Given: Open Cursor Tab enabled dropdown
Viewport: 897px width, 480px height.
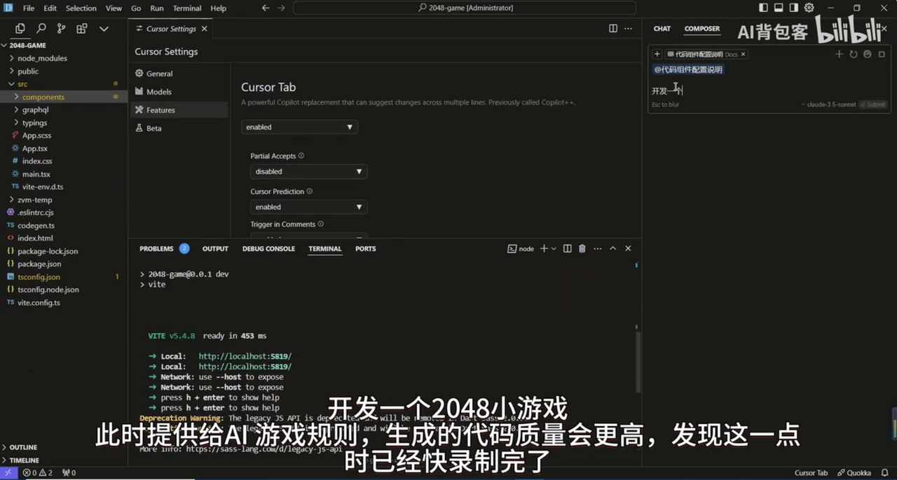Looking at the screenshot, I should tap(299, 127).
